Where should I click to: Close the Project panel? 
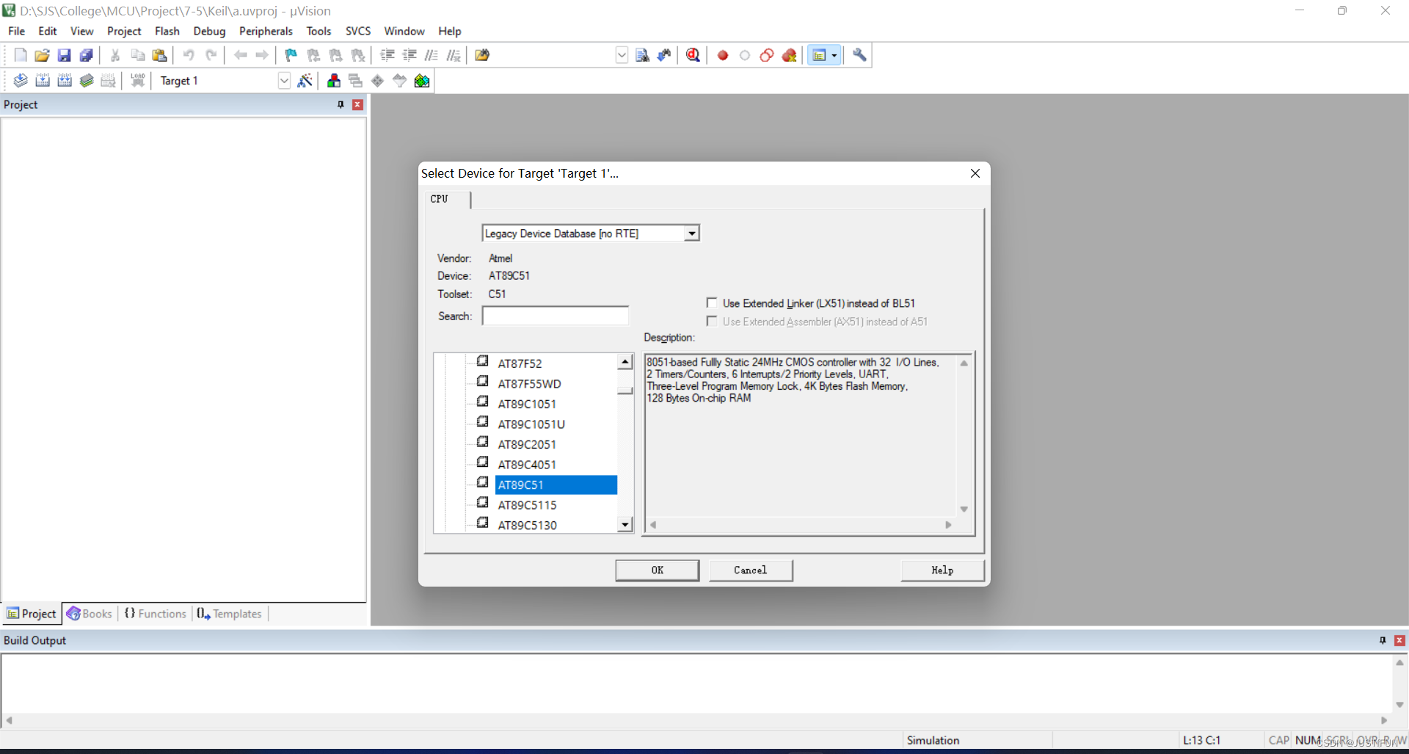tap(357, 105)
